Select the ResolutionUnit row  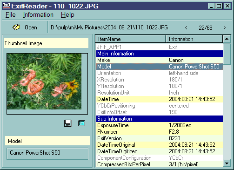point(160,93)
